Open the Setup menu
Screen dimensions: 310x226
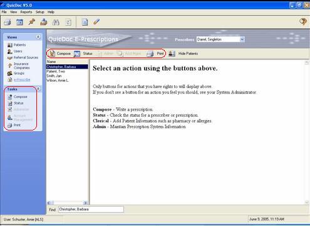[x=40, y=12]
